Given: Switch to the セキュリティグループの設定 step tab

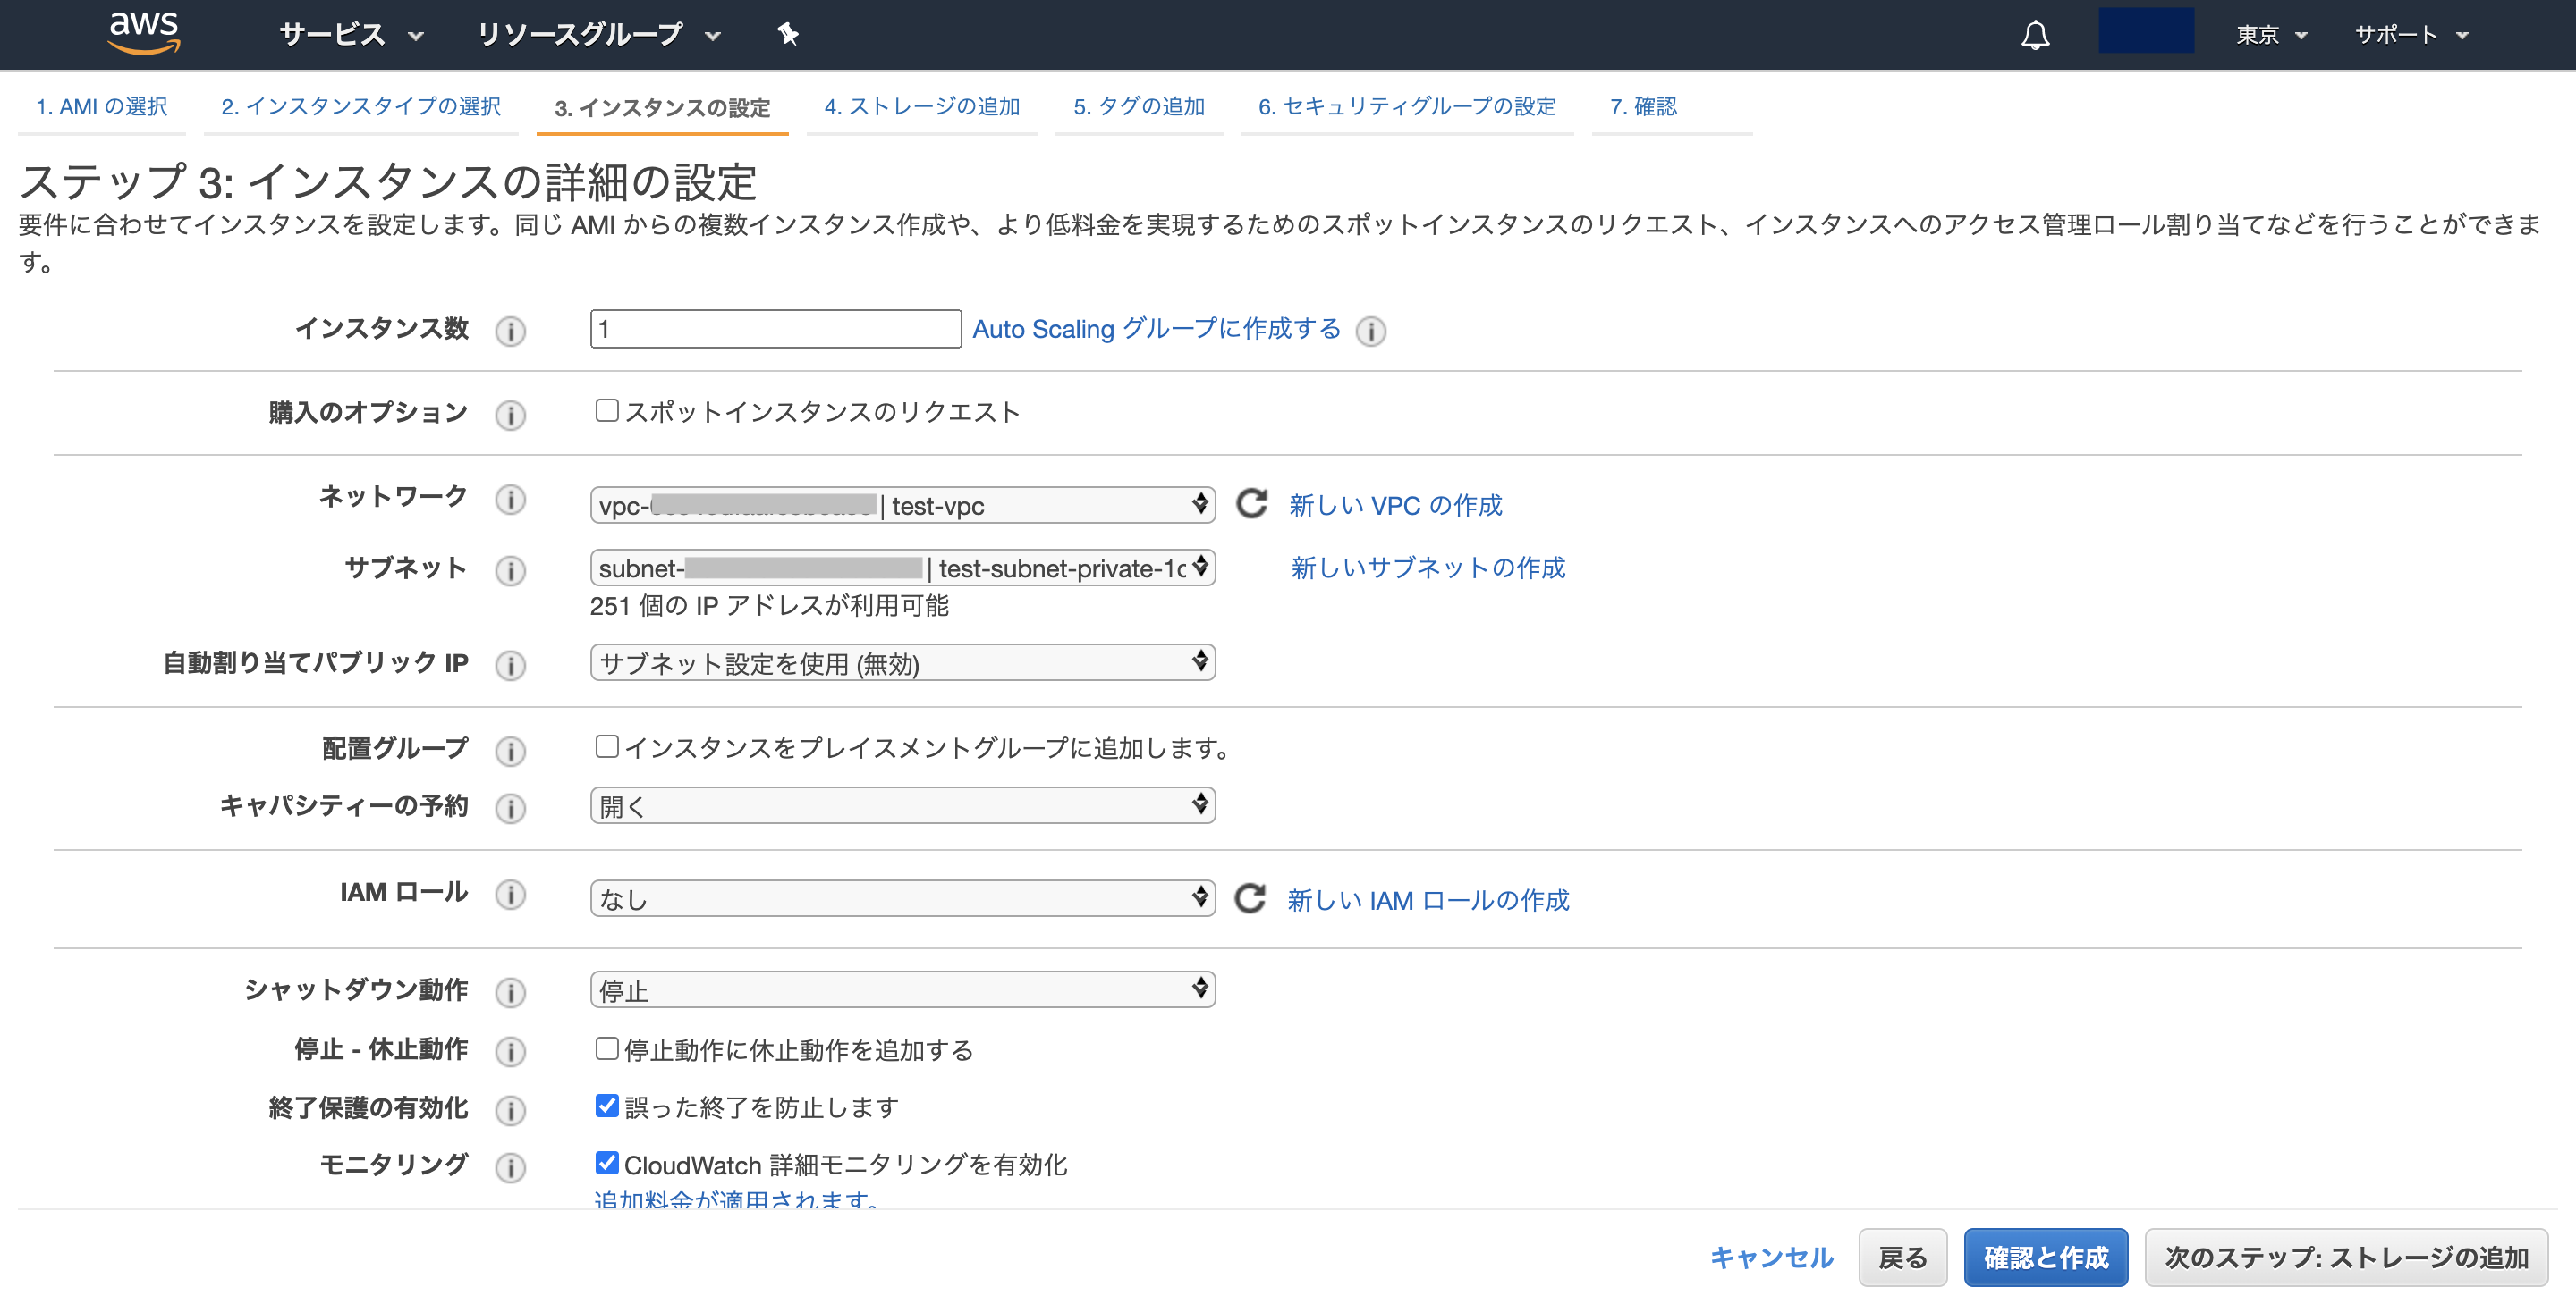Looking at the screenshot, I should [1407, 106].
